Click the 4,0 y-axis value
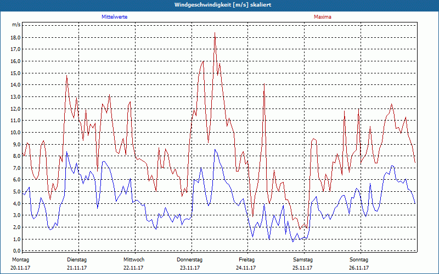 [x=16, y=203]
